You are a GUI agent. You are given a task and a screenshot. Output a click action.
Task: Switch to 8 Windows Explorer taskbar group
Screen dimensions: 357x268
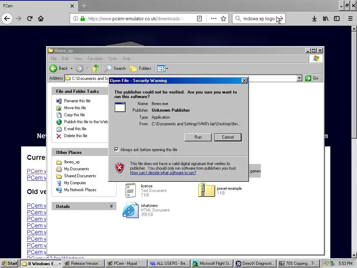(x=41, y=263)
